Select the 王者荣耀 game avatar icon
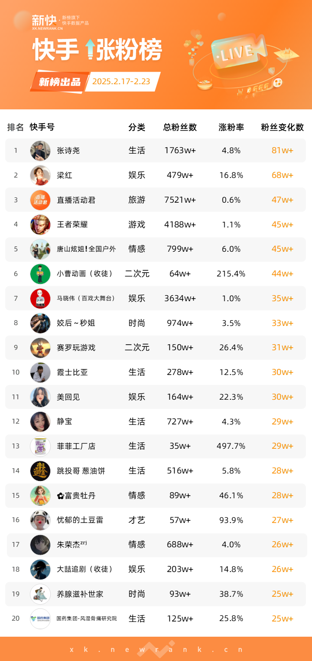The width and height of the screenshot is (312, 661). click(x=40, y=224)
